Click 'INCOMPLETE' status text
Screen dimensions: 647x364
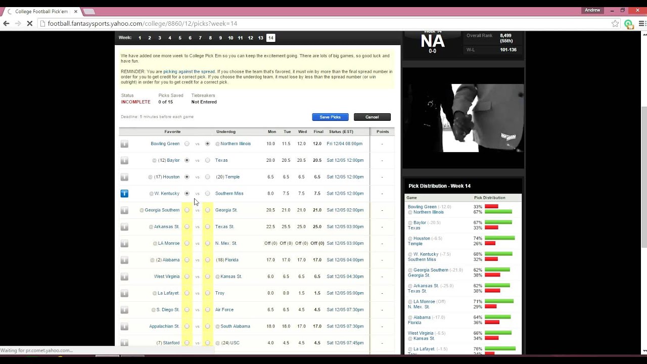coord(135,102)
